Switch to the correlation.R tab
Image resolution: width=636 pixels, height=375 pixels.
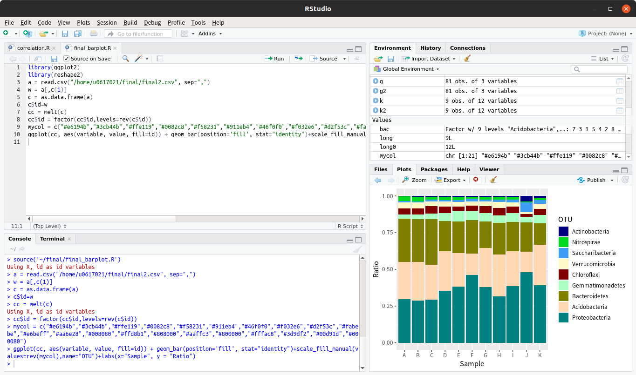pos(33,48)
